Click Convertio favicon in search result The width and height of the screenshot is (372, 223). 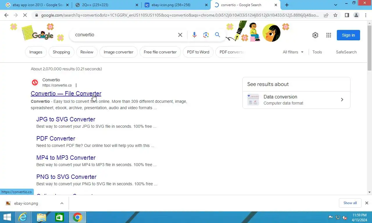click(x=35, y=82)
